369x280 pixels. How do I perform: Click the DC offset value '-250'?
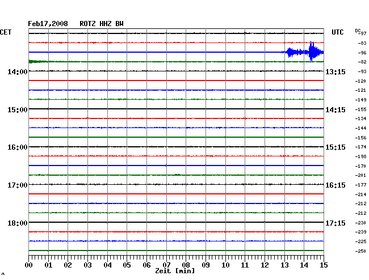[x=360, y=251]
